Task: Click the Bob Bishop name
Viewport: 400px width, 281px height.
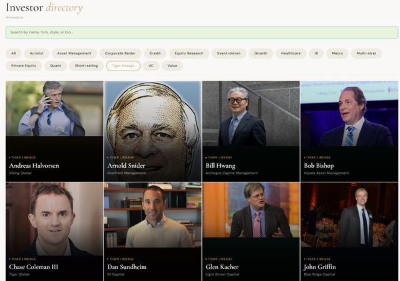Action: 319,166
